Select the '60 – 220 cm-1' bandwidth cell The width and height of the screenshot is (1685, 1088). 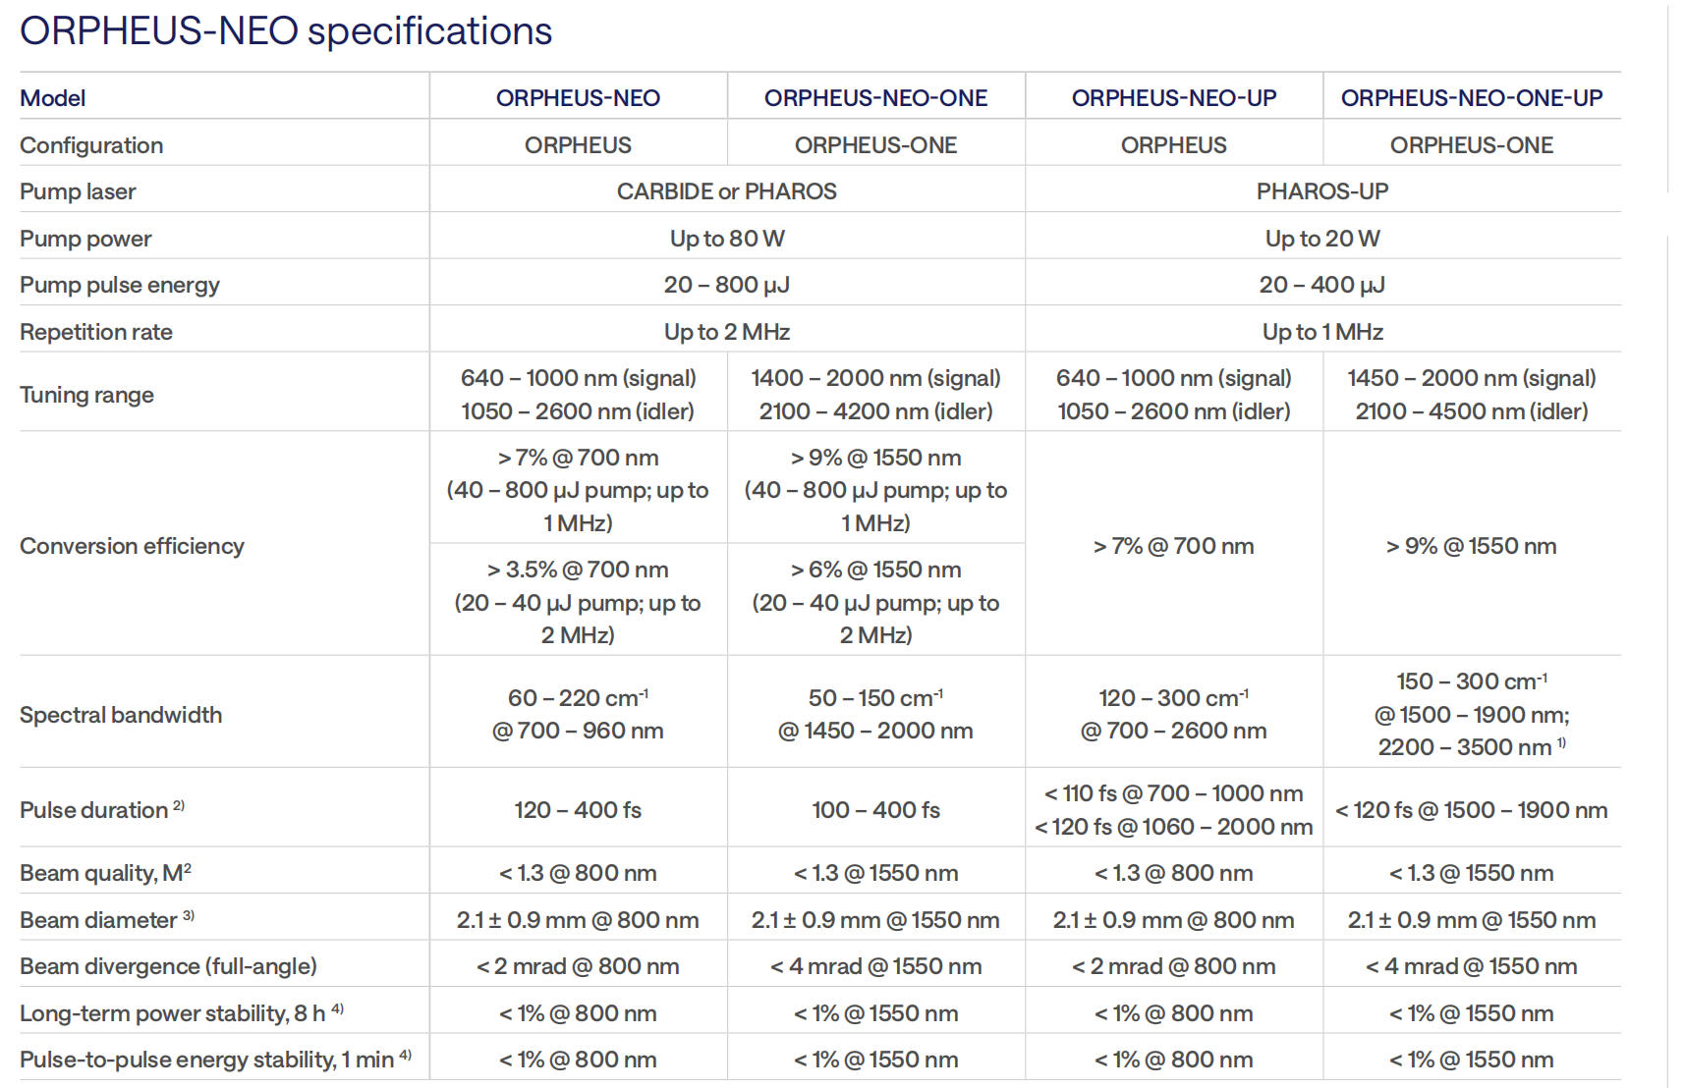(x=578, y=698)
